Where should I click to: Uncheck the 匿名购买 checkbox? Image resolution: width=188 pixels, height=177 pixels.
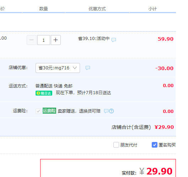point(155,145)
